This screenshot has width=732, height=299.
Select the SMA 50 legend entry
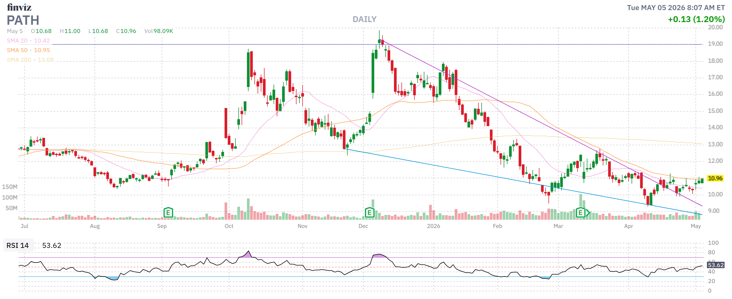coord(29,50)
